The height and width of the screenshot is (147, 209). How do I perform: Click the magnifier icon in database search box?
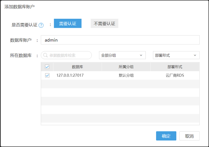click(46, 55)
